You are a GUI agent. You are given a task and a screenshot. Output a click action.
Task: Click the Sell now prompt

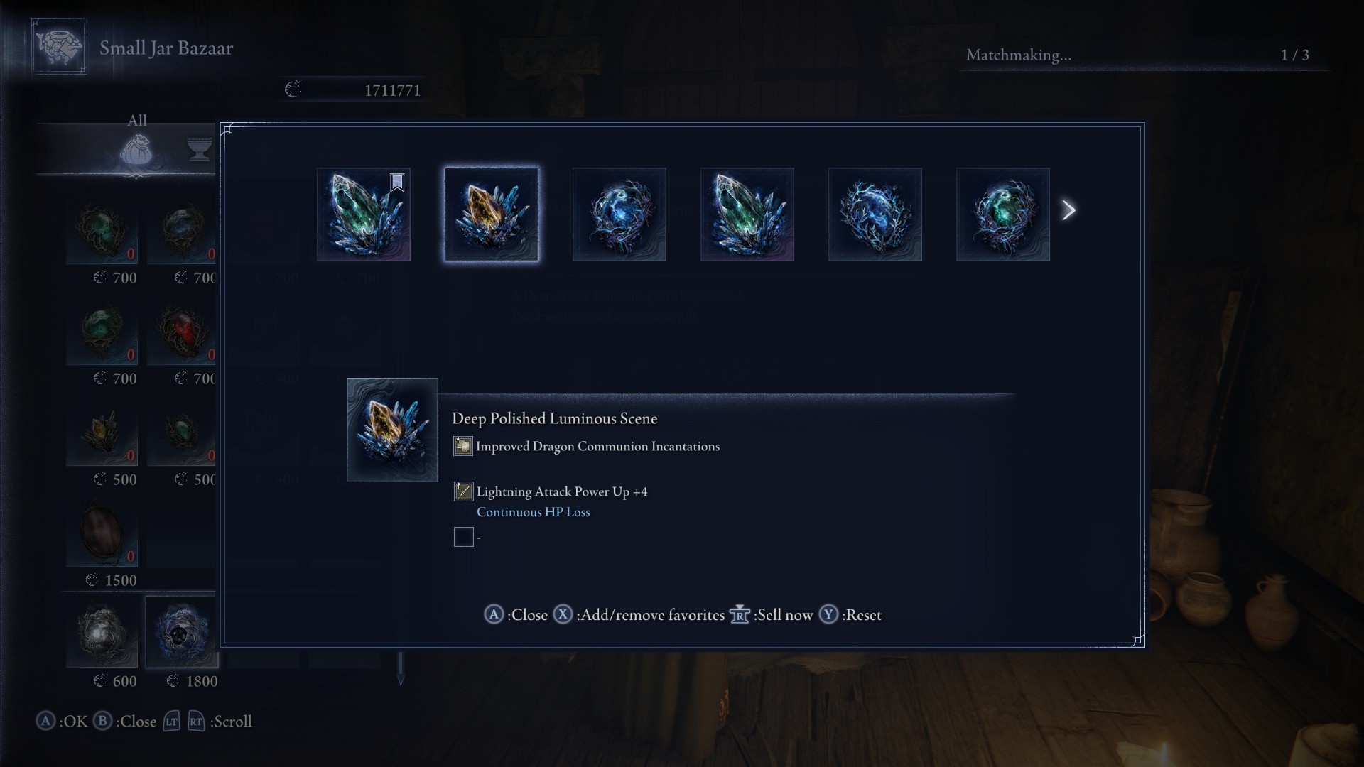click(772, 615)
